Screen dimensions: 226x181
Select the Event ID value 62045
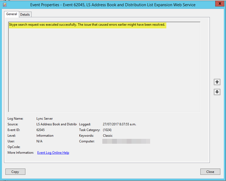point(41,130)
